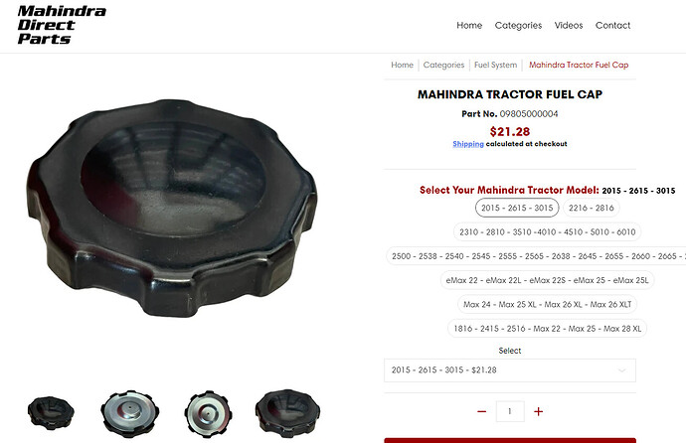View the second thumbnail showing cap underside

point(130,414)
